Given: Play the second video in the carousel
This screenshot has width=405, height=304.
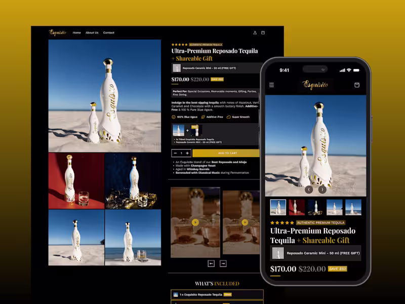Looking at the screenshot, I should pos(245,222).
